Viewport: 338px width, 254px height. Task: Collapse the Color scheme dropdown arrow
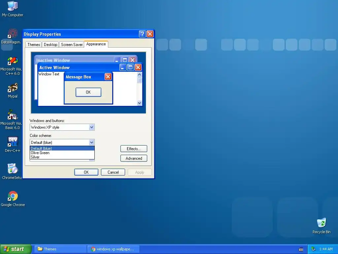92,142
